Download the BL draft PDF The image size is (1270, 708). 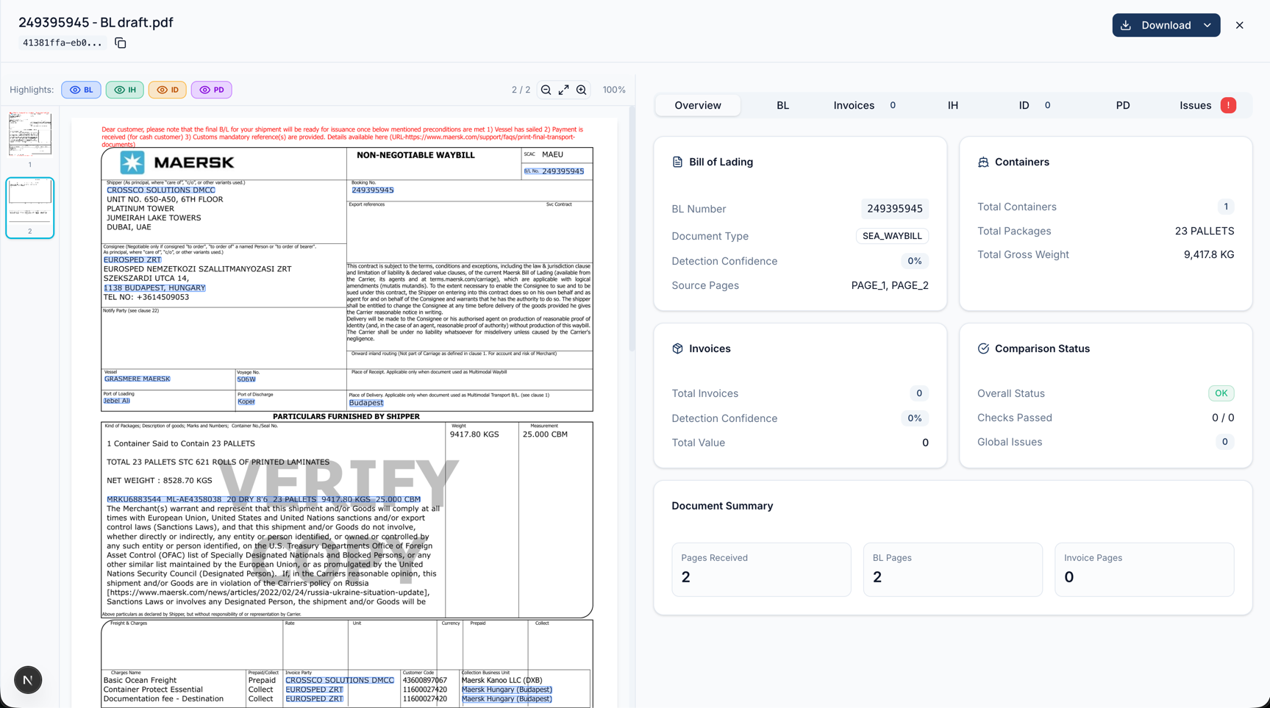tap(1157, 25)
